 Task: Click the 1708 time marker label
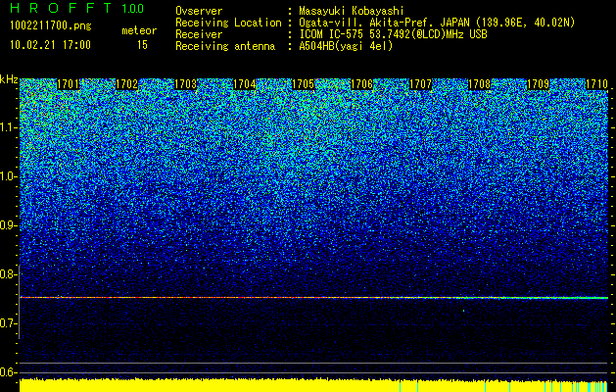479,84
